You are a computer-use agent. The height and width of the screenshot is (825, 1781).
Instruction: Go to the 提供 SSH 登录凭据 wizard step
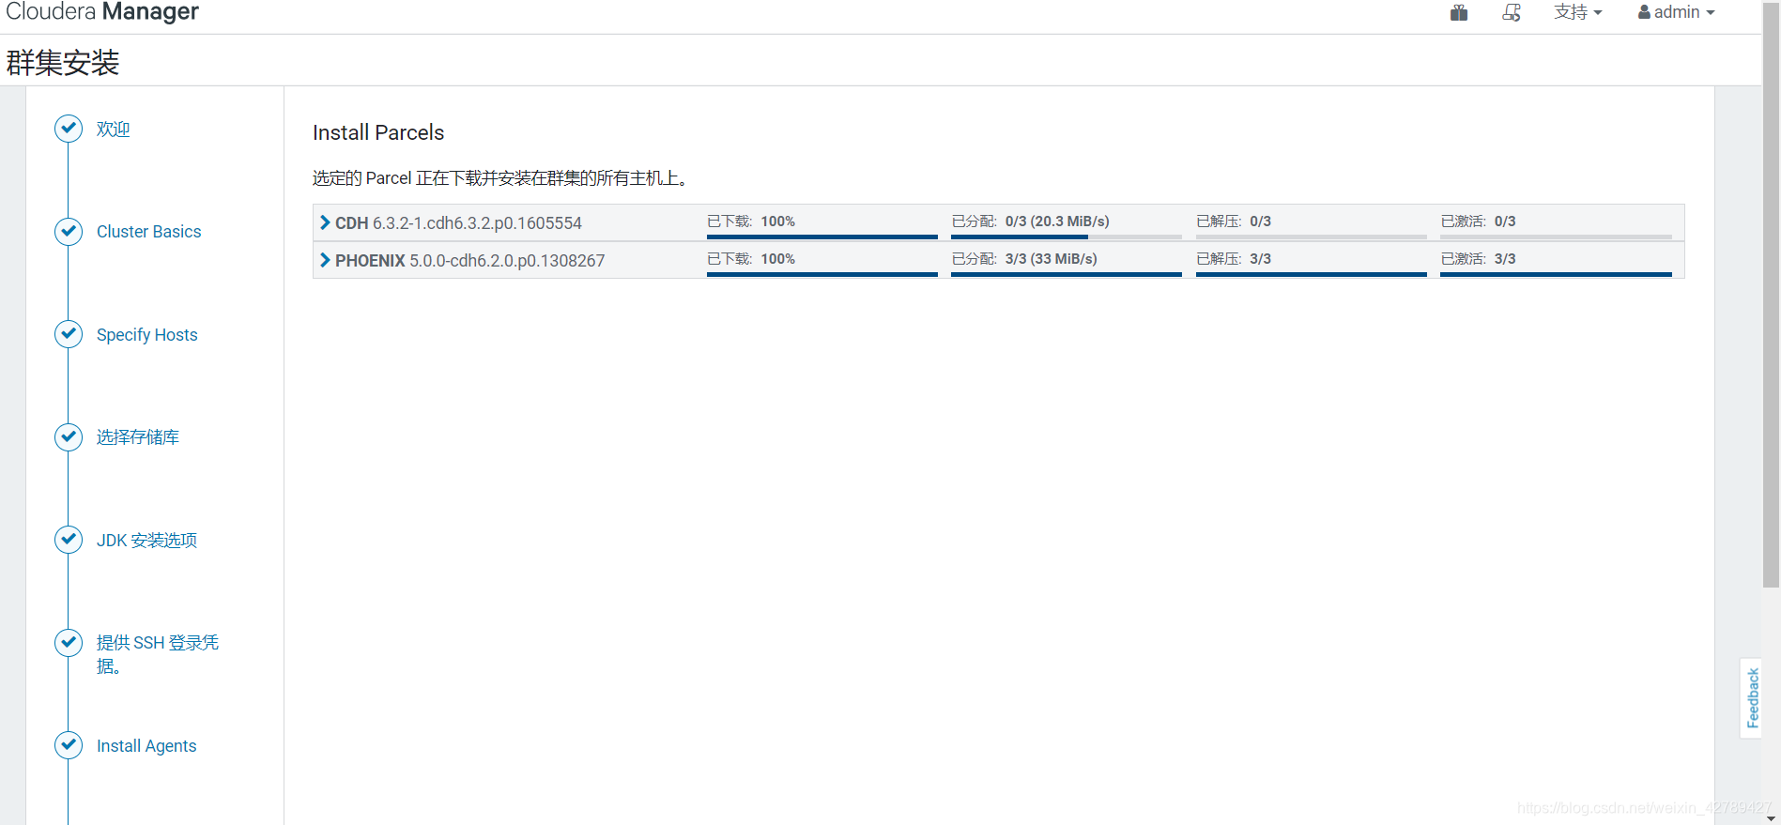click(x=158, y=654)
